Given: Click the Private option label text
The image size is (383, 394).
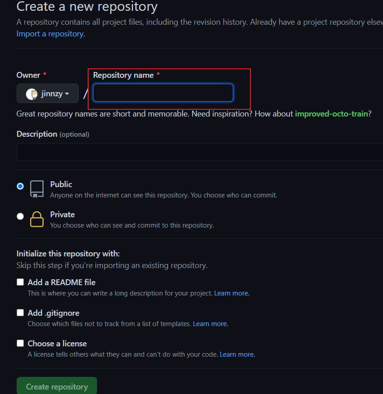Looking at the screenshot, I should 62,215.
